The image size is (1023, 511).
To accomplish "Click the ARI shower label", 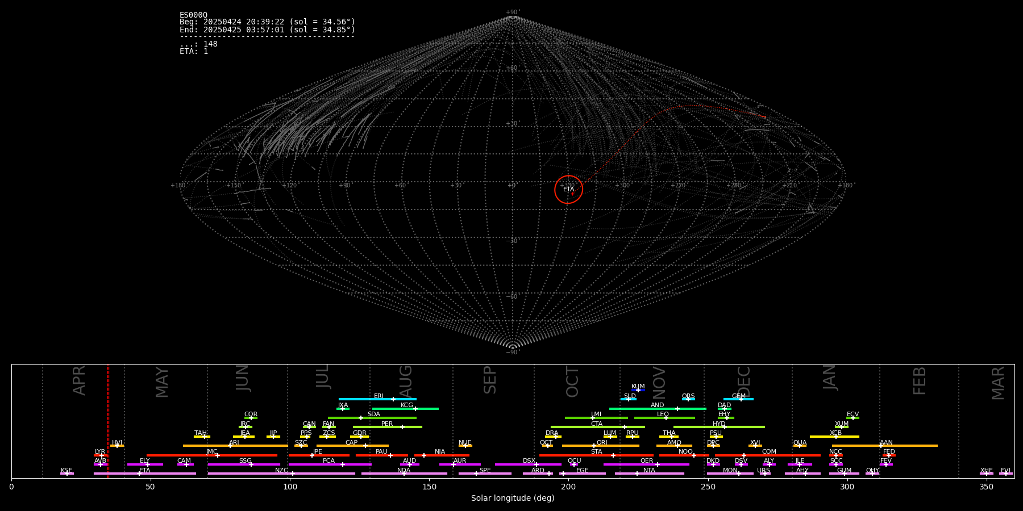I will click(234, 443).
